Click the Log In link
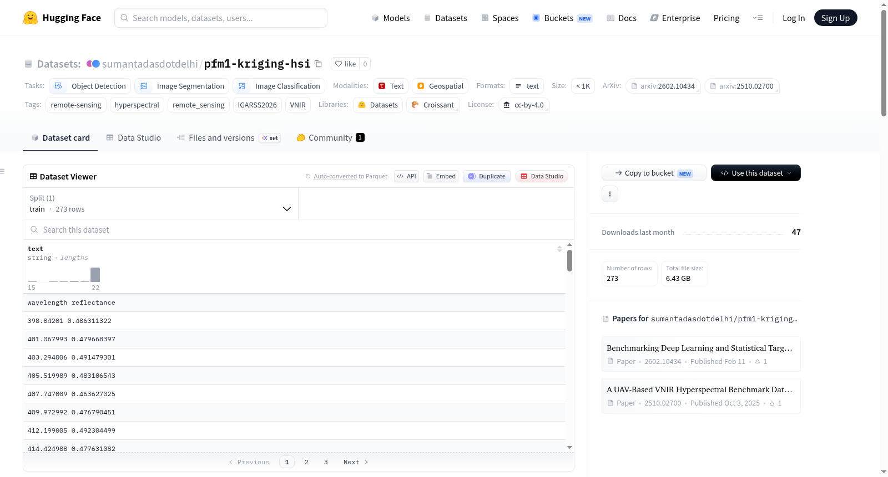The height and width of the screenshot is (477, 888). 794,18
